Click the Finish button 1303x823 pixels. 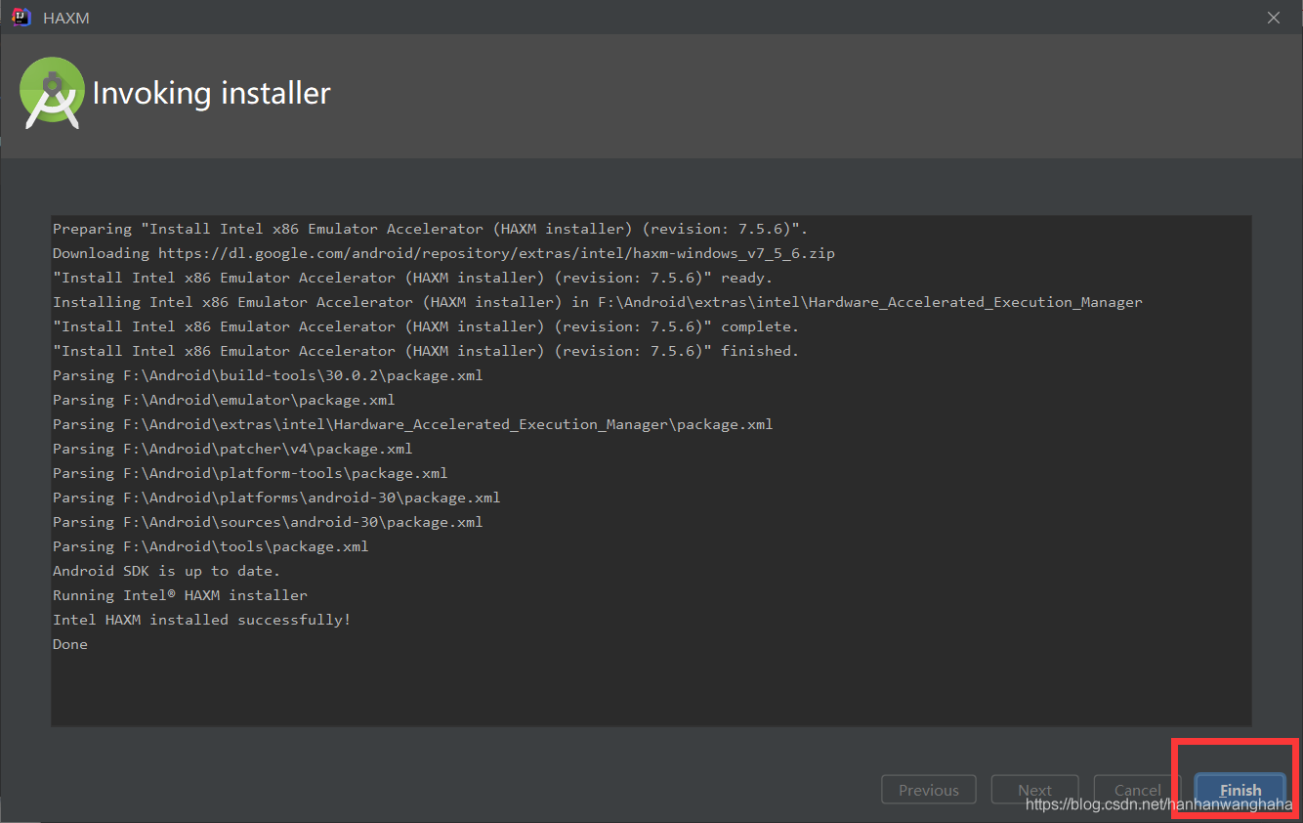coord(1240,790)
